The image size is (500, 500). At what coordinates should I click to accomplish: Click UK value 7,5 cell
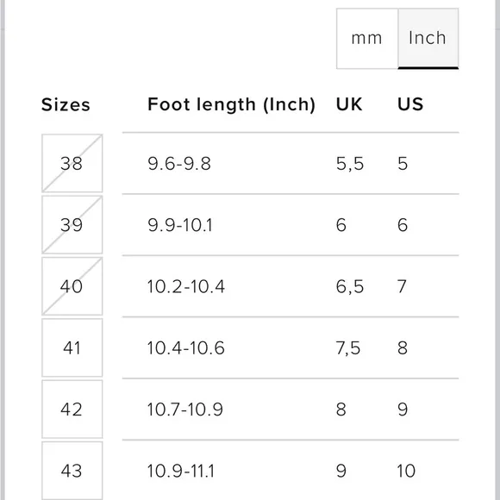pos(348,348)
